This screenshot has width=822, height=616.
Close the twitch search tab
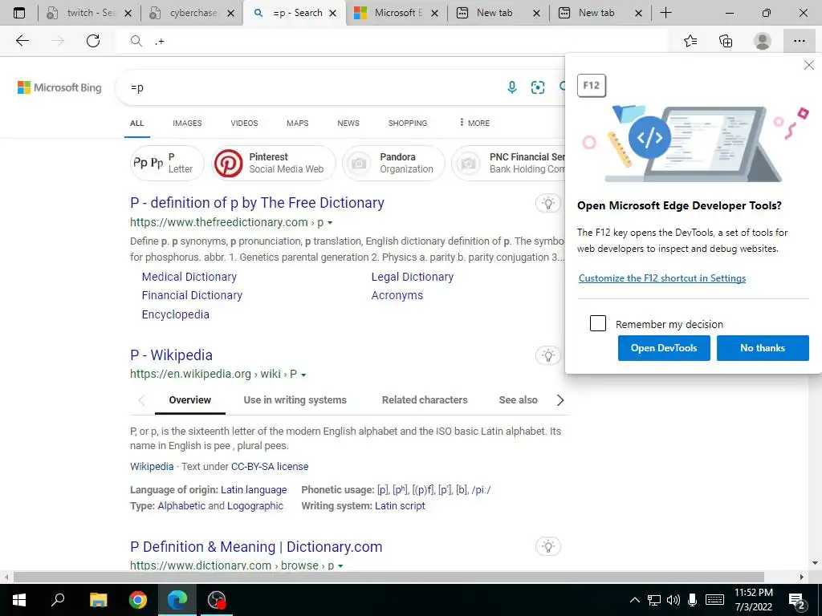click(x=128, y=13)
